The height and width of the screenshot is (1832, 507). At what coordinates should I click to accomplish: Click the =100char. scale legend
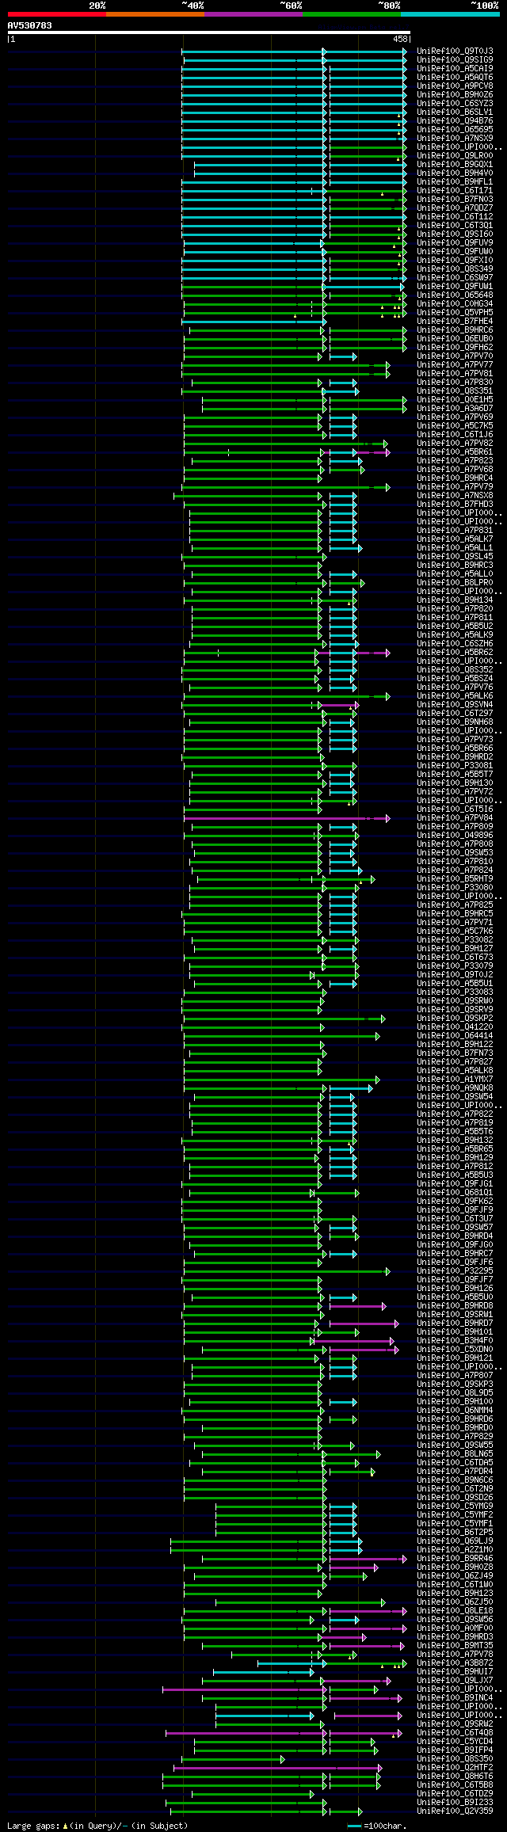tap(378, 1826)
